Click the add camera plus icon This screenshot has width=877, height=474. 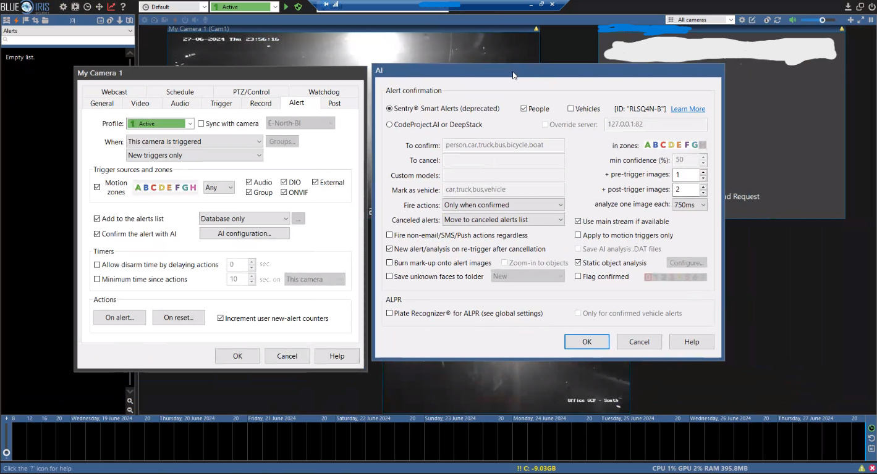point(850,20)
